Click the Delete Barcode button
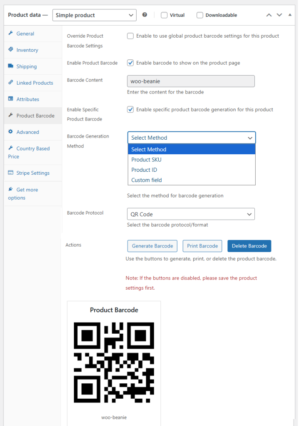Image resolution: width=300 pixels, height=426 pixels. pos(249,246)
